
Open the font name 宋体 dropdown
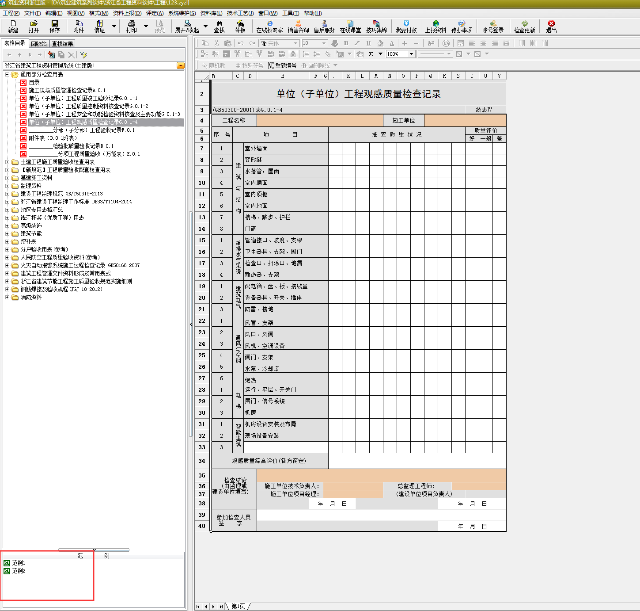pos(295,43)
